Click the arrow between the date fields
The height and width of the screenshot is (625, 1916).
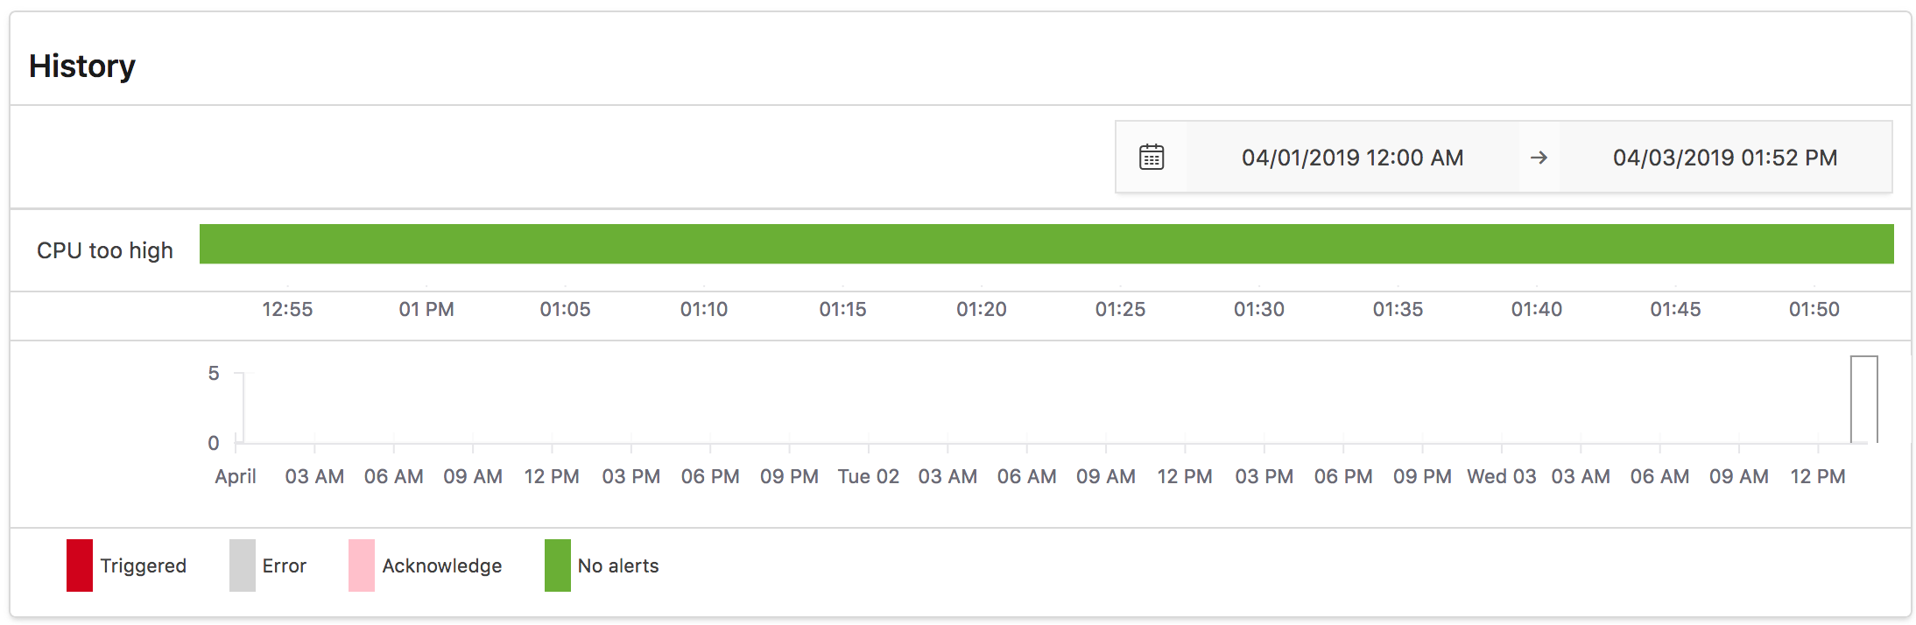click(1539, 157)
